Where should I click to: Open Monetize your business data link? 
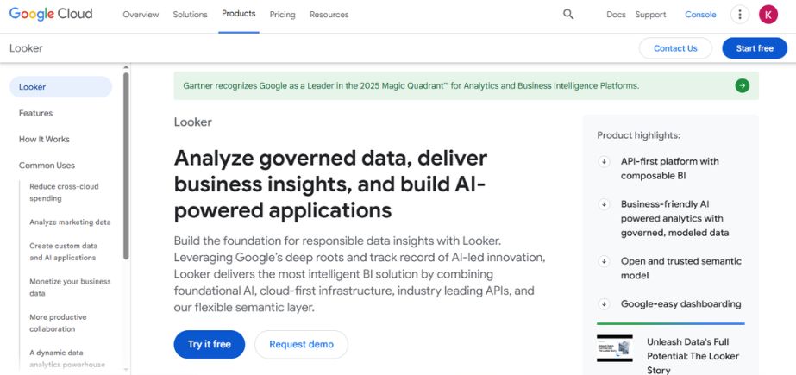(70, 287)
